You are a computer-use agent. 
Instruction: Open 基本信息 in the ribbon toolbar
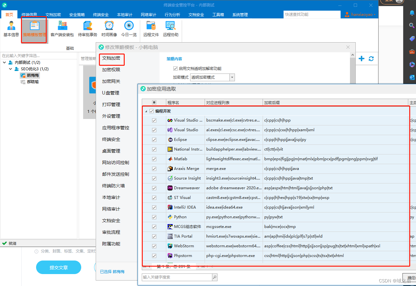tap(11, 29)
